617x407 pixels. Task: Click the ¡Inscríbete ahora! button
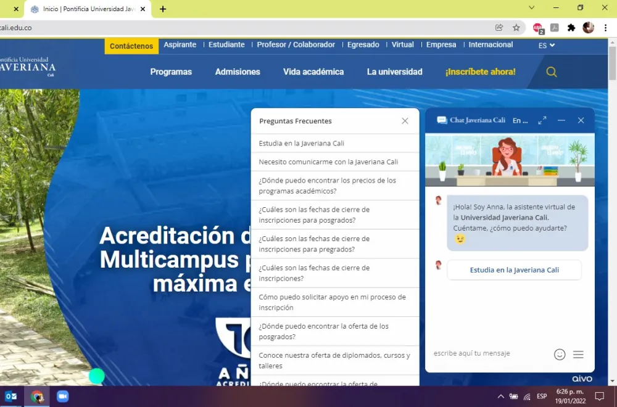point(480,72)
